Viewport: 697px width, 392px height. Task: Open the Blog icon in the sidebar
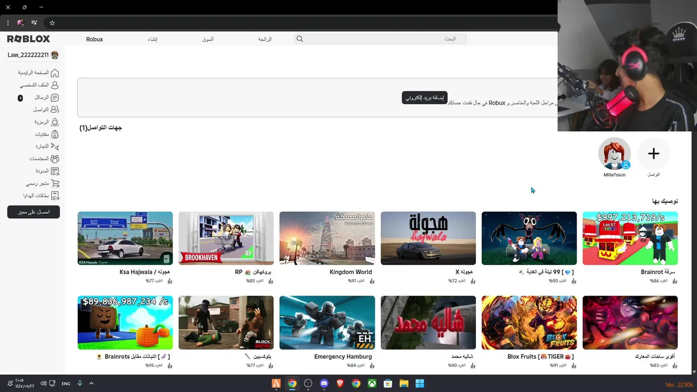[54, 171]
